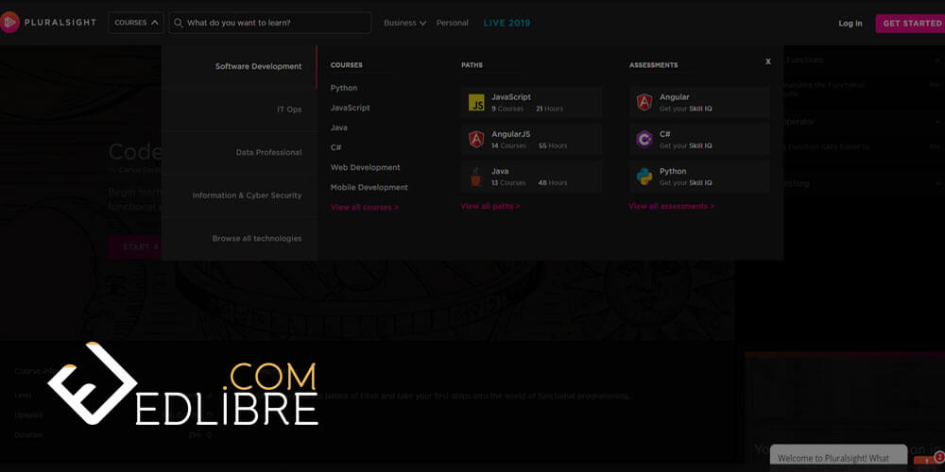Viewport: 945px width, 472px height.
Task: Open the JavaScript courses link
Action: (351, 108)
